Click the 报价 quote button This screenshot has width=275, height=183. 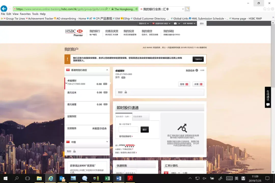[x=145, y=129]
